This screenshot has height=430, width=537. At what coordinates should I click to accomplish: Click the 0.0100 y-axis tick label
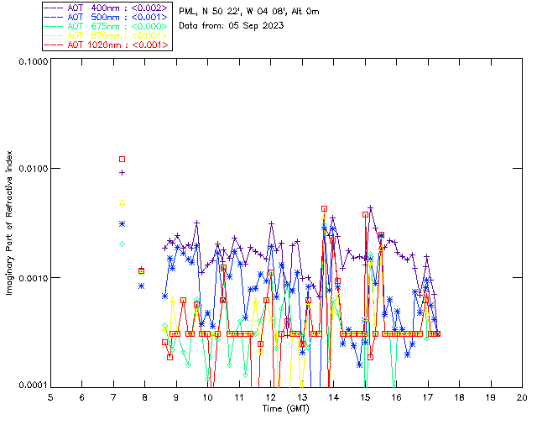(x=33, y=168)
